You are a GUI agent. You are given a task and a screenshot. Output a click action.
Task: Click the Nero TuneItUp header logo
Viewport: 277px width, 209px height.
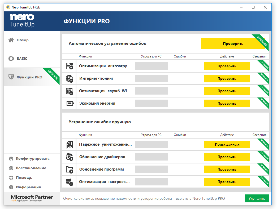tap(22, 21)
